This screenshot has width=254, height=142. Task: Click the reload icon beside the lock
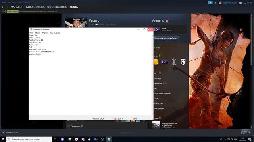[x=2, y=11]
